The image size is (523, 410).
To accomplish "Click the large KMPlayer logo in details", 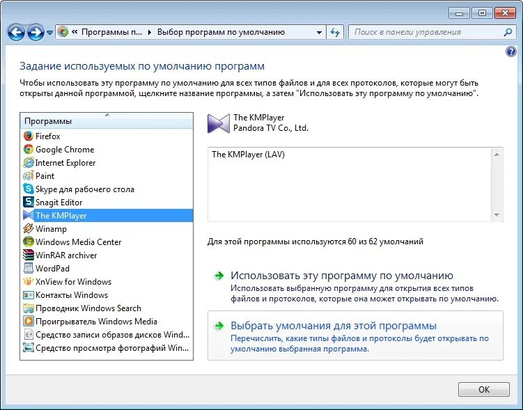I will tap(219, 123).
